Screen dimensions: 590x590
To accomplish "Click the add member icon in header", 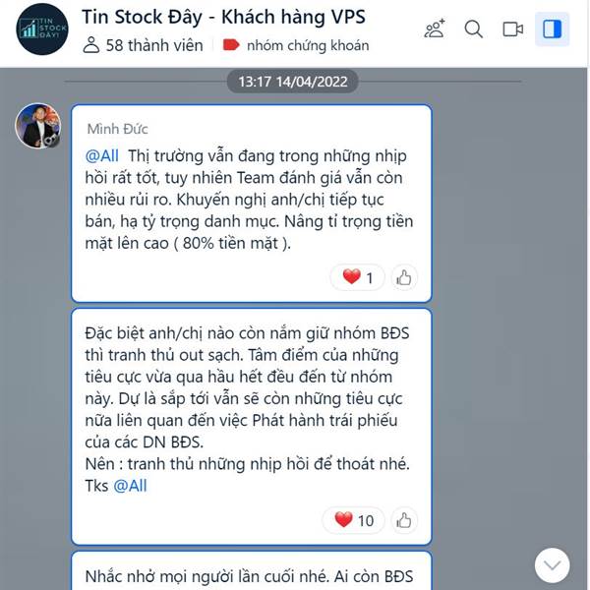I will 435,29.
